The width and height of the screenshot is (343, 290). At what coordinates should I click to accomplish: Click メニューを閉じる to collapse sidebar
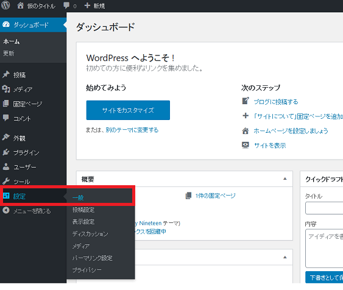pos(32,211)
